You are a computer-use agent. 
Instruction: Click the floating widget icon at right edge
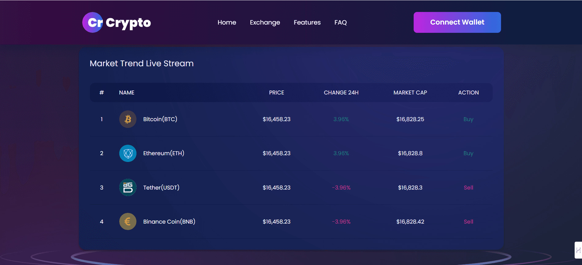coord(578,250)
